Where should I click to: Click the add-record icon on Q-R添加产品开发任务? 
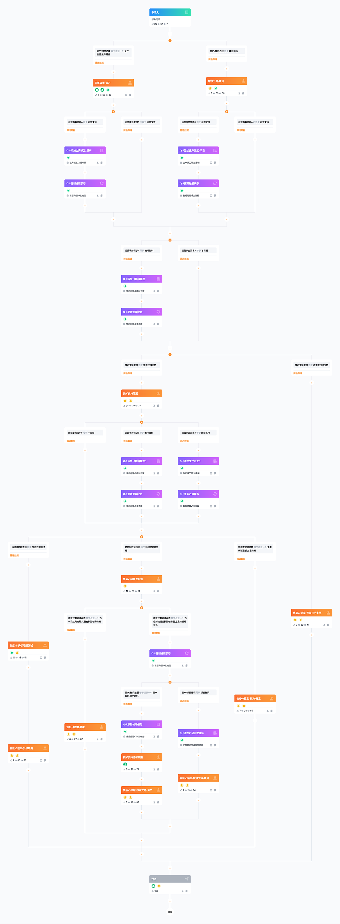click(x=215, y=733)
